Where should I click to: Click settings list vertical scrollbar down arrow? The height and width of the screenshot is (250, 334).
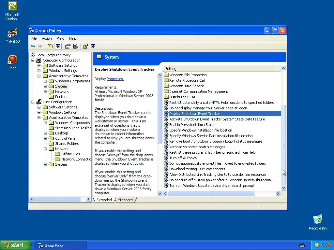click(x=283, y=188)
